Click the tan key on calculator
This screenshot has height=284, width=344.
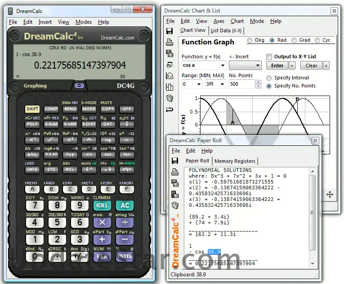(127, 155)
